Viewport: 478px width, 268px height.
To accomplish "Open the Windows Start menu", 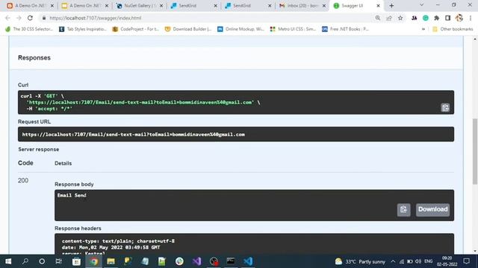I will pyautogui.click(x=8, y=261).
